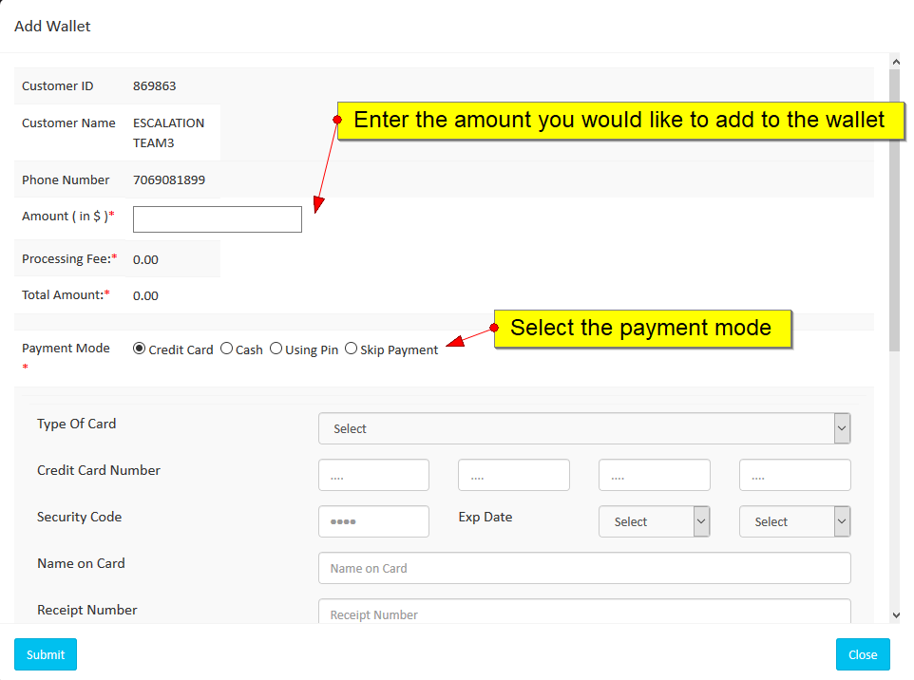Click the second credit card number field
This screenshot has width=914, height=680.
pyautogui.click(x=513, y=475)
